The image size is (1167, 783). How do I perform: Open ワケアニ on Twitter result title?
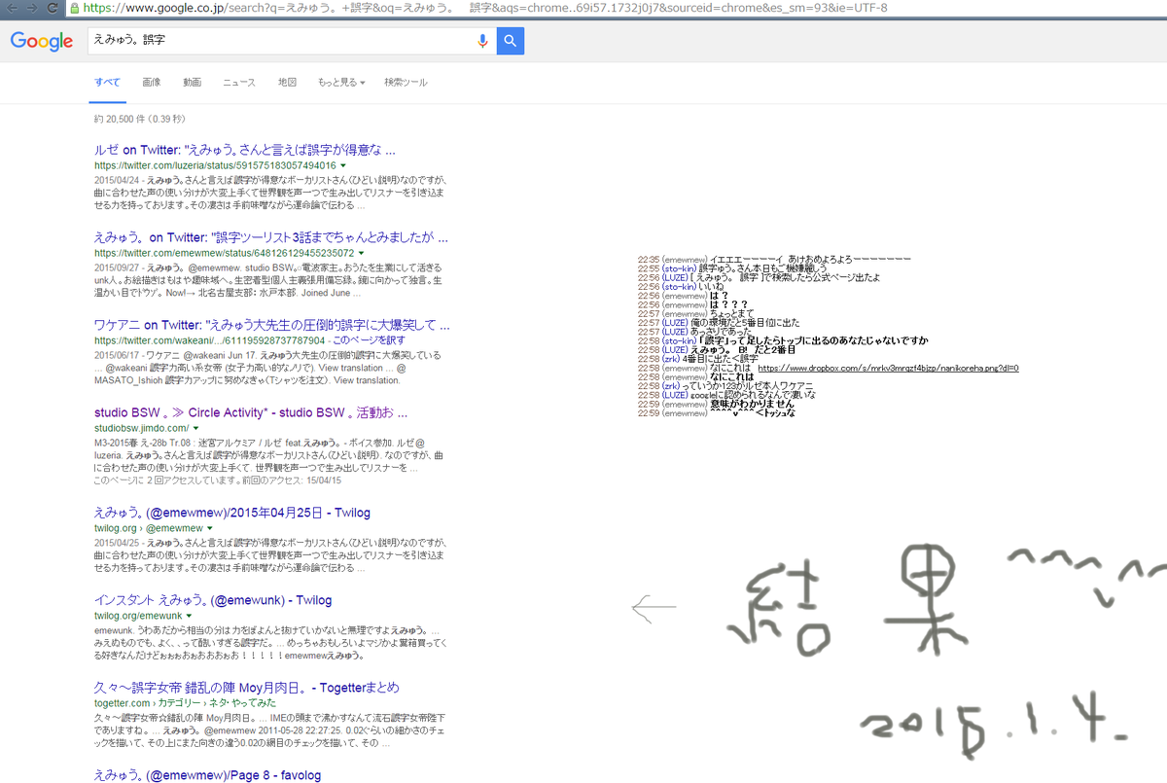[x=272, y=324]
